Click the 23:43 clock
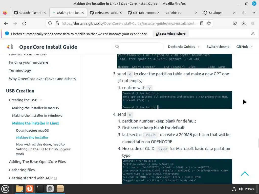 click(x=249, y=189)
